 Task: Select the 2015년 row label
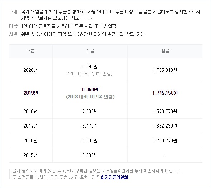point(30,155)
